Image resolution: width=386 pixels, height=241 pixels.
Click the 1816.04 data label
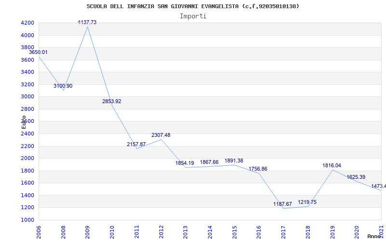tap(331, 165)
